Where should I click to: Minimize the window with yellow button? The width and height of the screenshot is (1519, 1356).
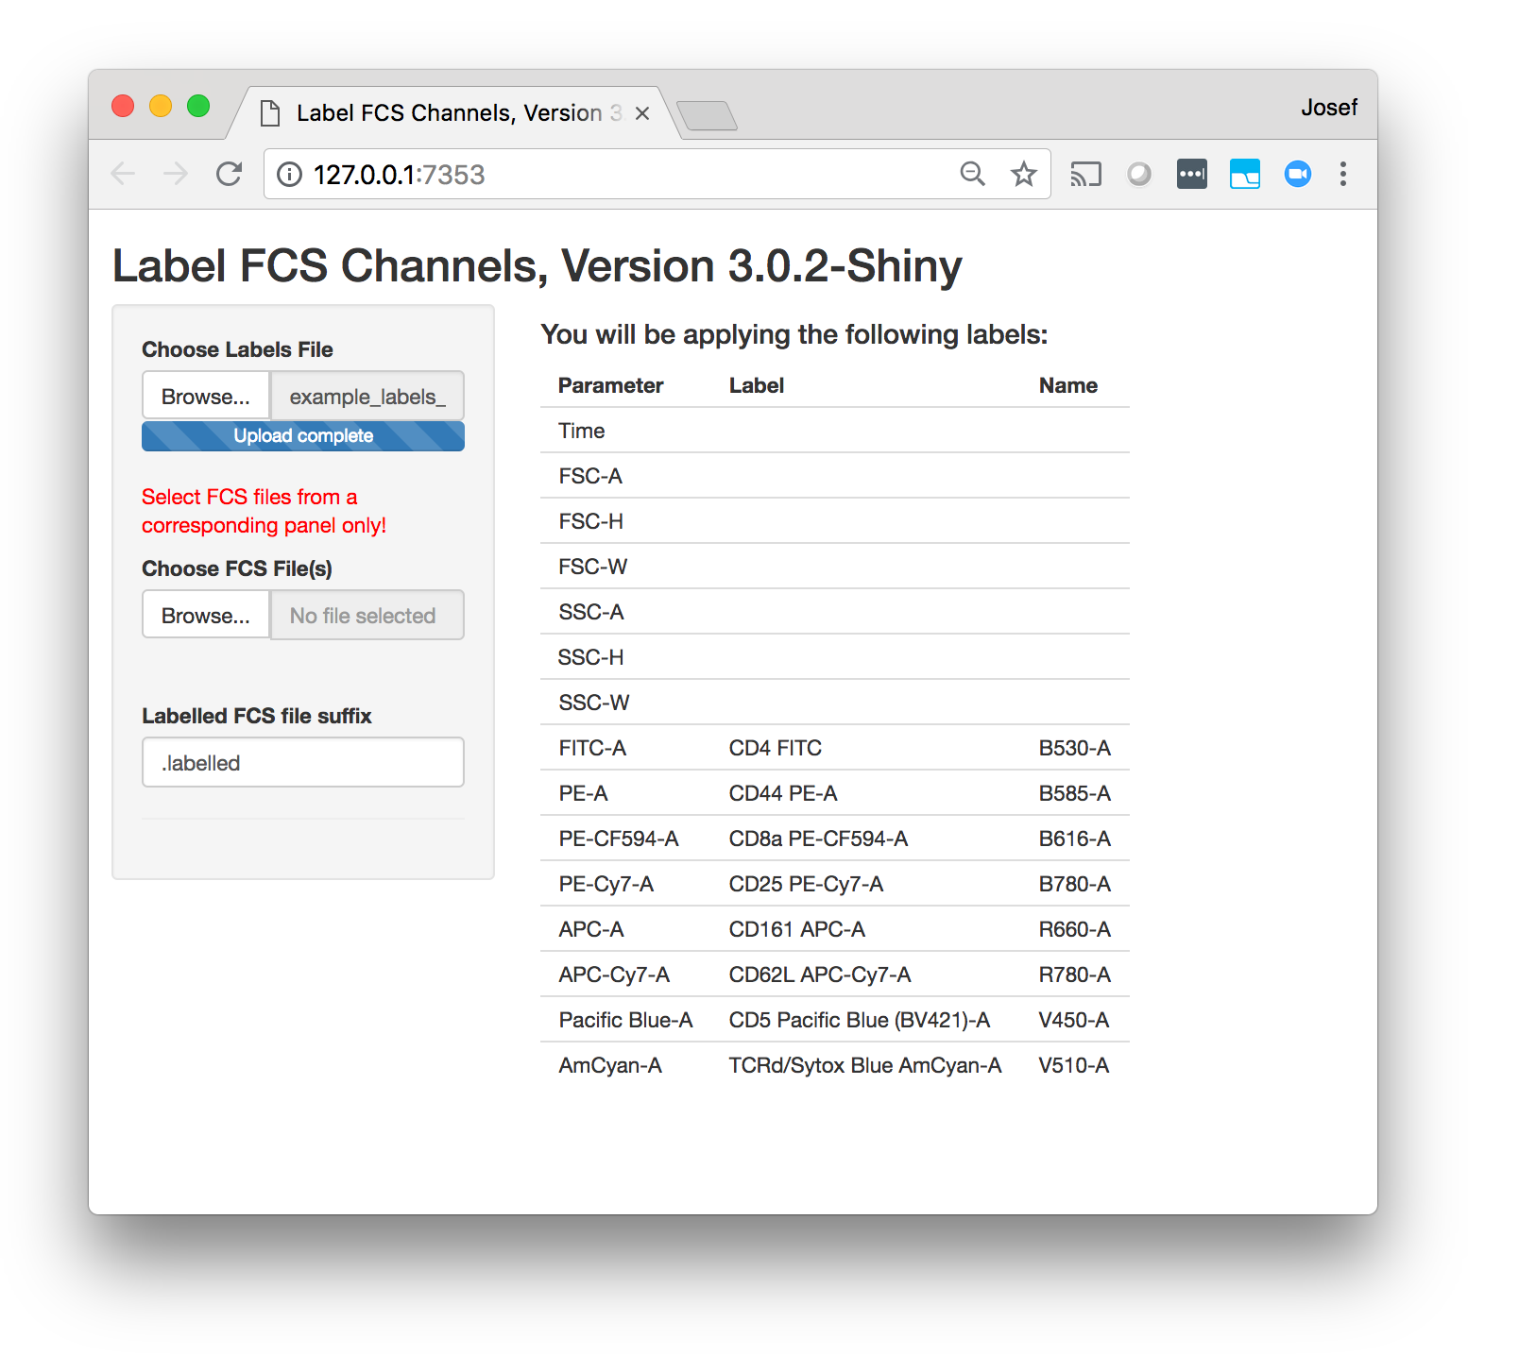pos(161,106)
